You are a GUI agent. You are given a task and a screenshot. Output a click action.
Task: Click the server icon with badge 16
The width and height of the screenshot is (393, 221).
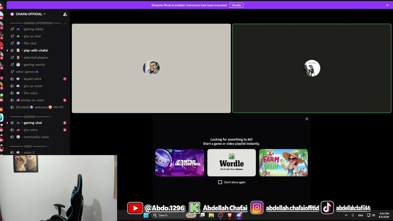tap(2, 16)
